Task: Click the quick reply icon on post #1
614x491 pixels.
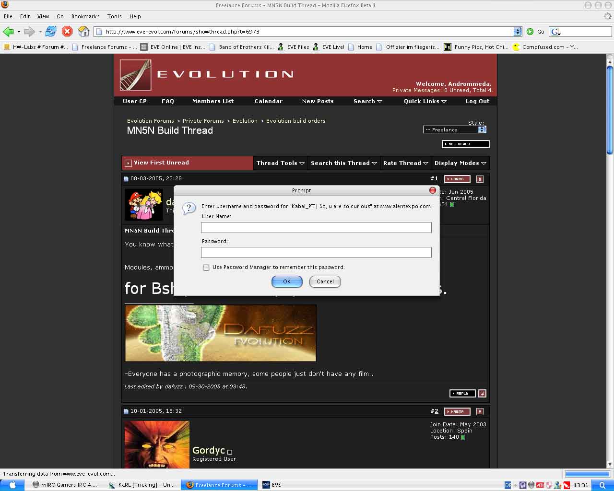Action: pyautogui.click(x=482, y=393)
